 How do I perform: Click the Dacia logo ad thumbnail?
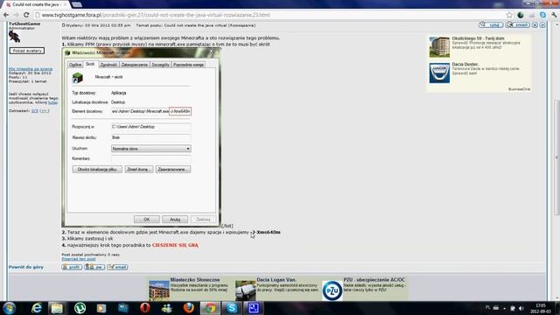coord(439,73)
